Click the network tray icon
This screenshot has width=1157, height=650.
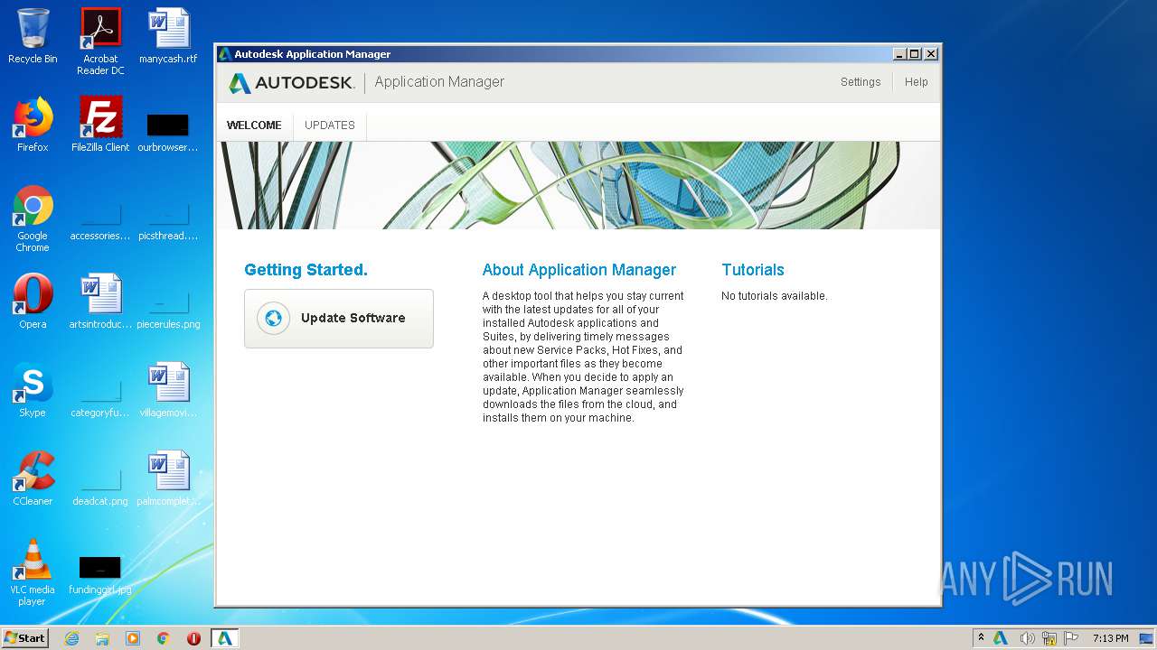(x=1049, y=638)
